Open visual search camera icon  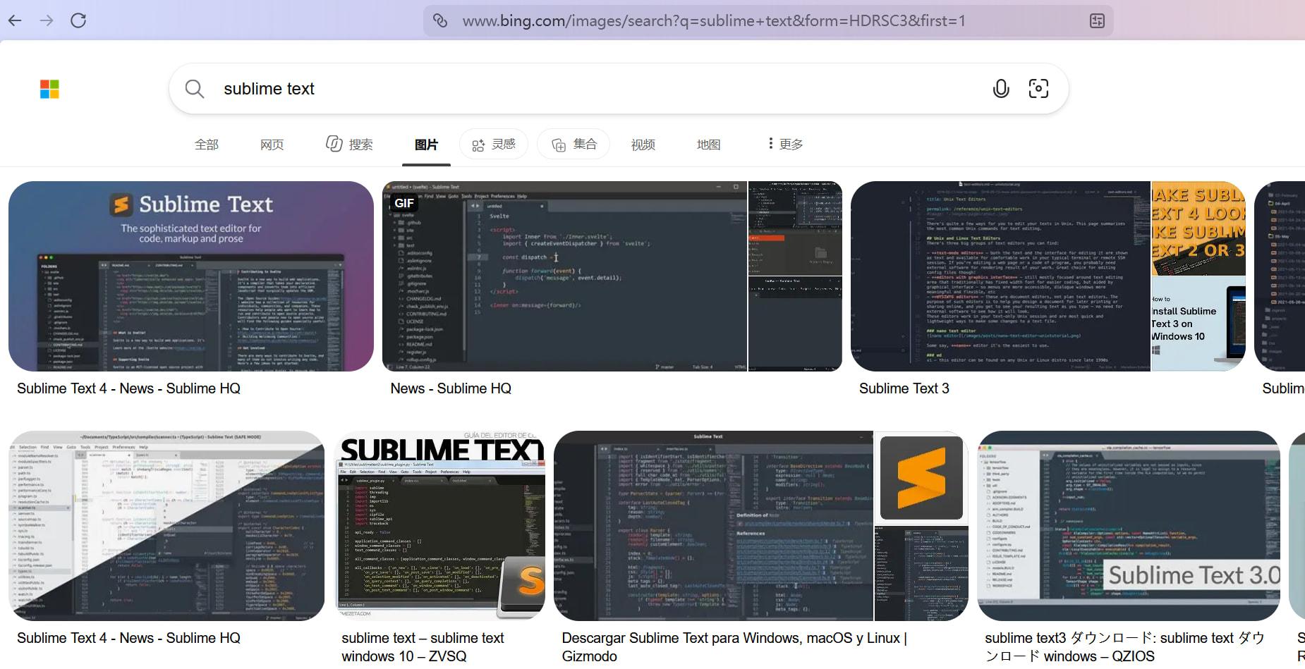pos(1038,89)
